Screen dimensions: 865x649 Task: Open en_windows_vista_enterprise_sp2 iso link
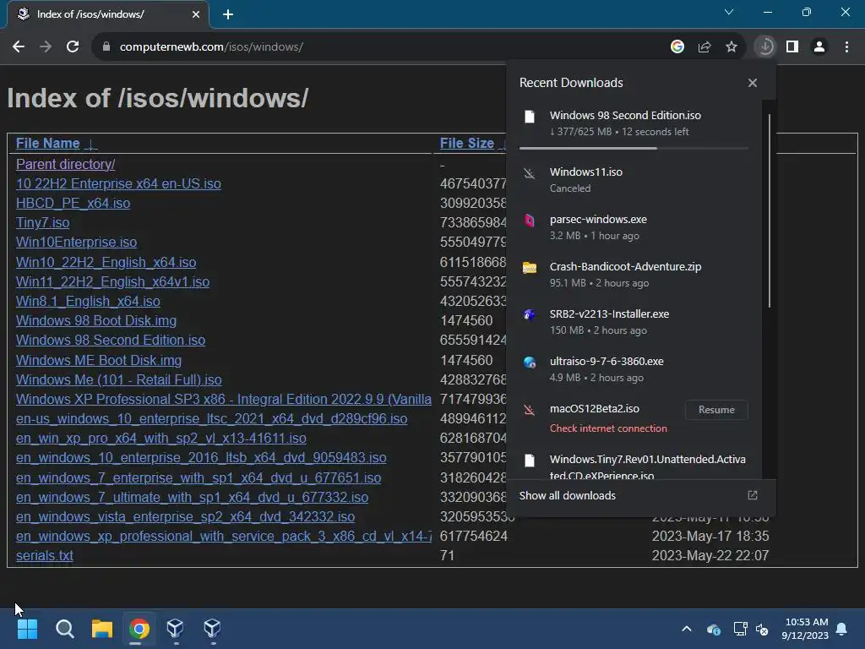pyautogui.click(x=185, y=516)
